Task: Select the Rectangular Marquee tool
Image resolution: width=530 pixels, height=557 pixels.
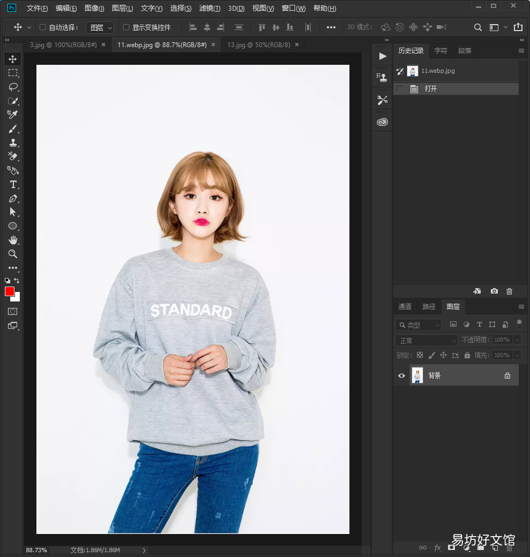Action: (13, 73)
